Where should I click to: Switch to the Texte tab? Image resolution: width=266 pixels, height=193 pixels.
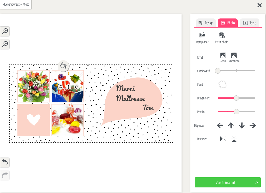(x=250, y=23)
